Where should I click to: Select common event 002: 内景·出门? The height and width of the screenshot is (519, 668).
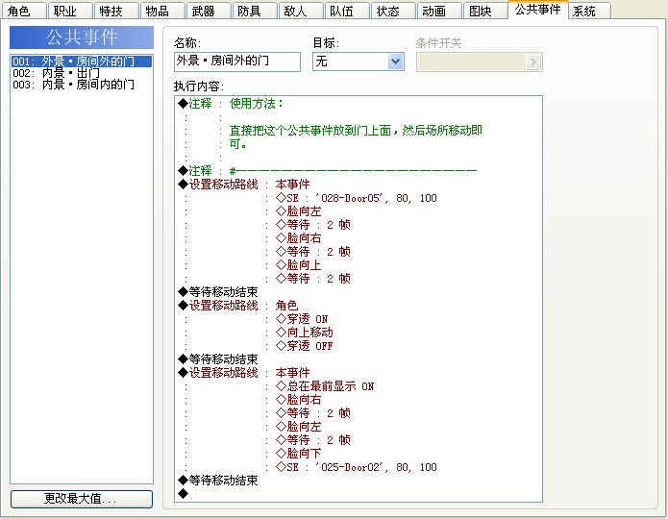click(82, 73)
